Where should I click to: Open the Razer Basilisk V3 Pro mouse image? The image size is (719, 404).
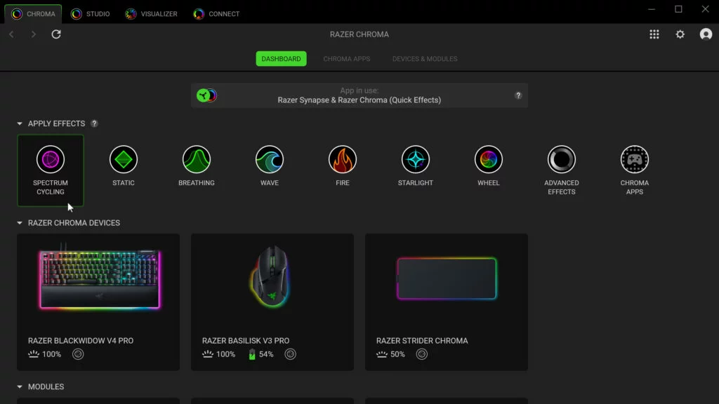click(x=271, y=276)
